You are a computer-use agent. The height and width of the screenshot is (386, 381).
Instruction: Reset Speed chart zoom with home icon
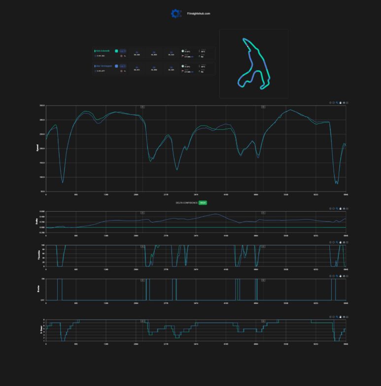344,103
